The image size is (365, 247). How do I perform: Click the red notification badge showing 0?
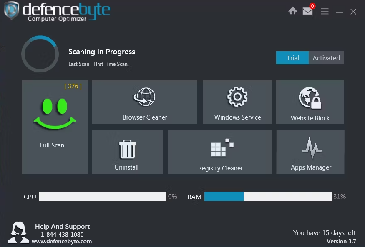tap(312, 6)
